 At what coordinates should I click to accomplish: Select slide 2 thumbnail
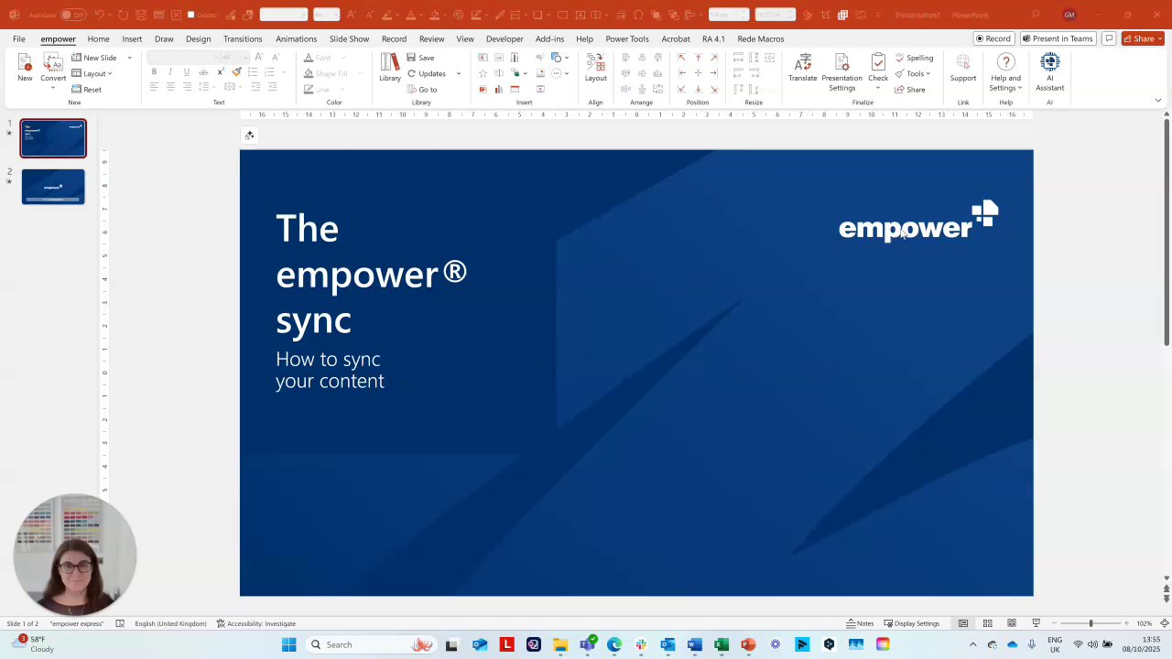click(x=53, y=187)
